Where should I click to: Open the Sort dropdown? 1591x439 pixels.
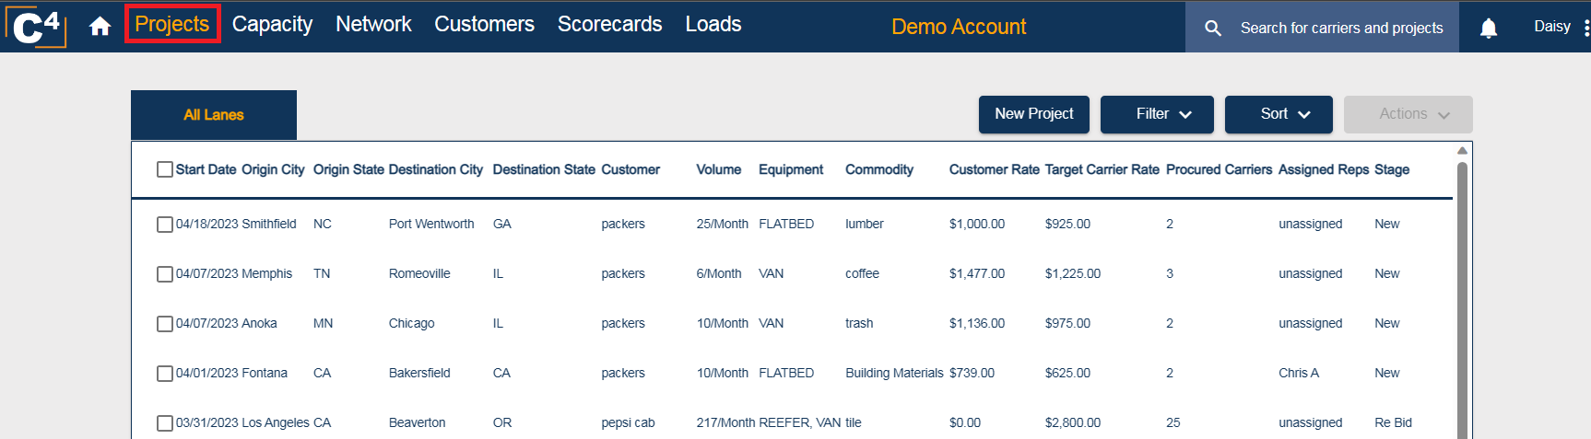coord(1278,114)
